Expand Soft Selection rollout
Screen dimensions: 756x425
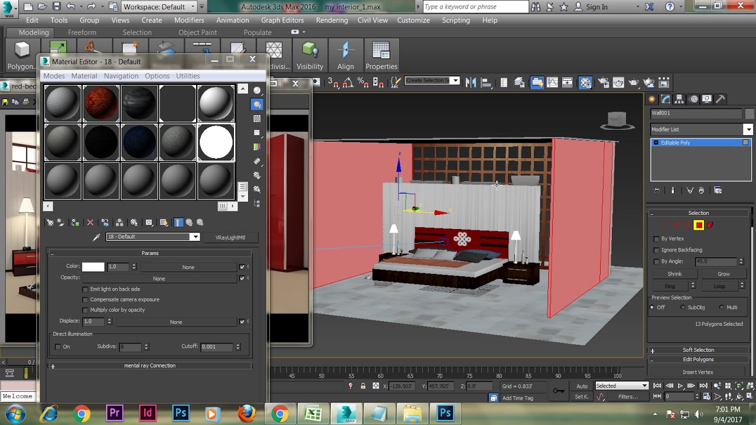[699, 350]
